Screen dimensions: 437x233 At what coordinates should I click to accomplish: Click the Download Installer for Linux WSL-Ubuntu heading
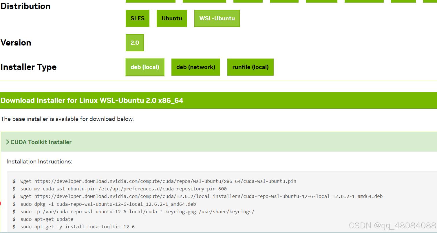(92, 101)
